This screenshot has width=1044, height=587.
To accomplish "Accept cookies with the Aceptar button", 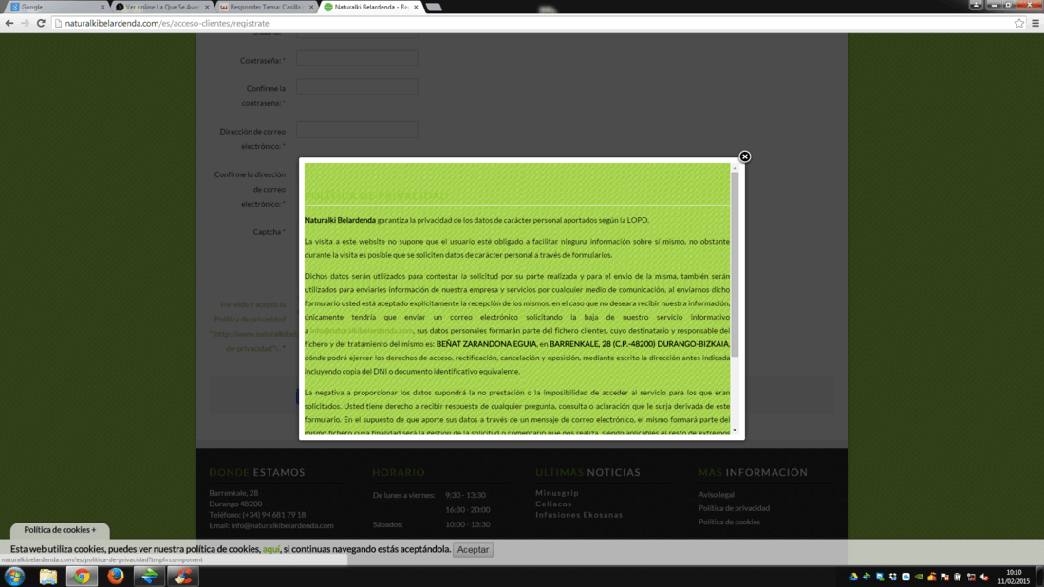I will coord(473,550).
